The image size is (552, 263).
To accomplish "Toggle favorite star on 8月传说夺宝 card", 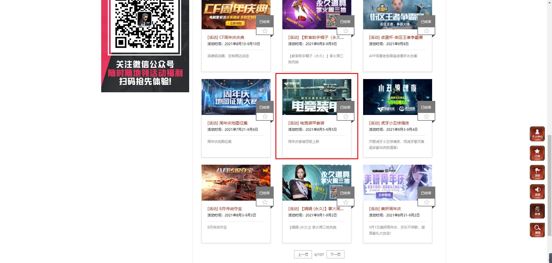I will point(265,202).
